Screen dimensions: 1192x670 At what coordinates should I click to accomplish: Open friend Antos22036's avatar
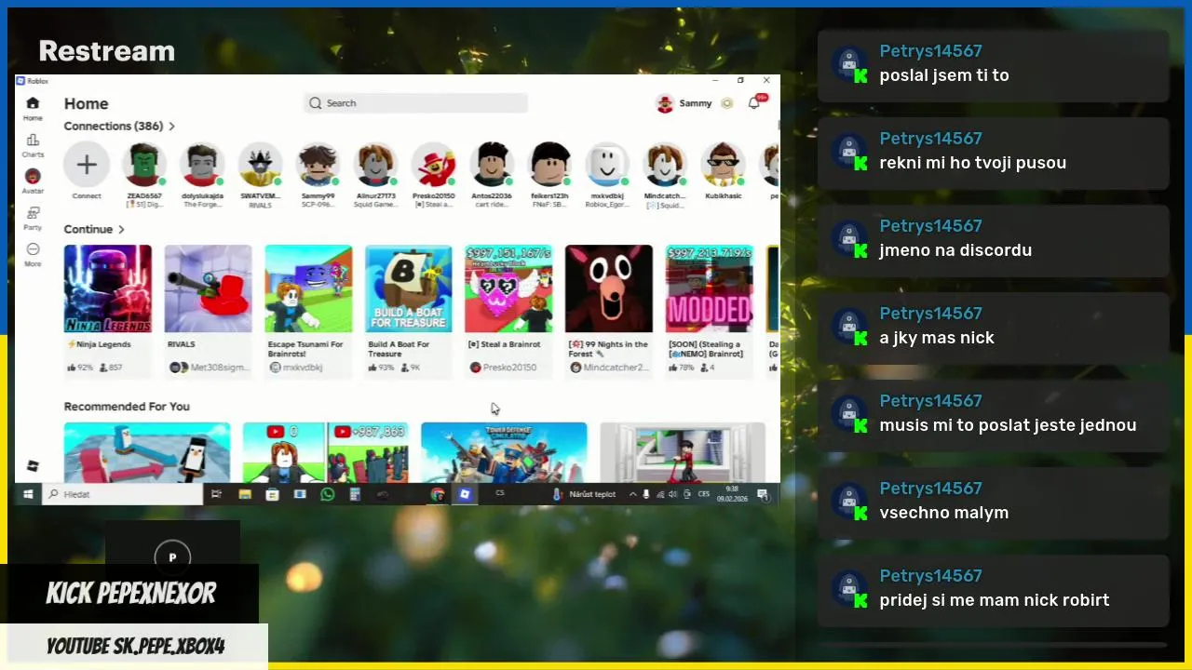(492, 165)
